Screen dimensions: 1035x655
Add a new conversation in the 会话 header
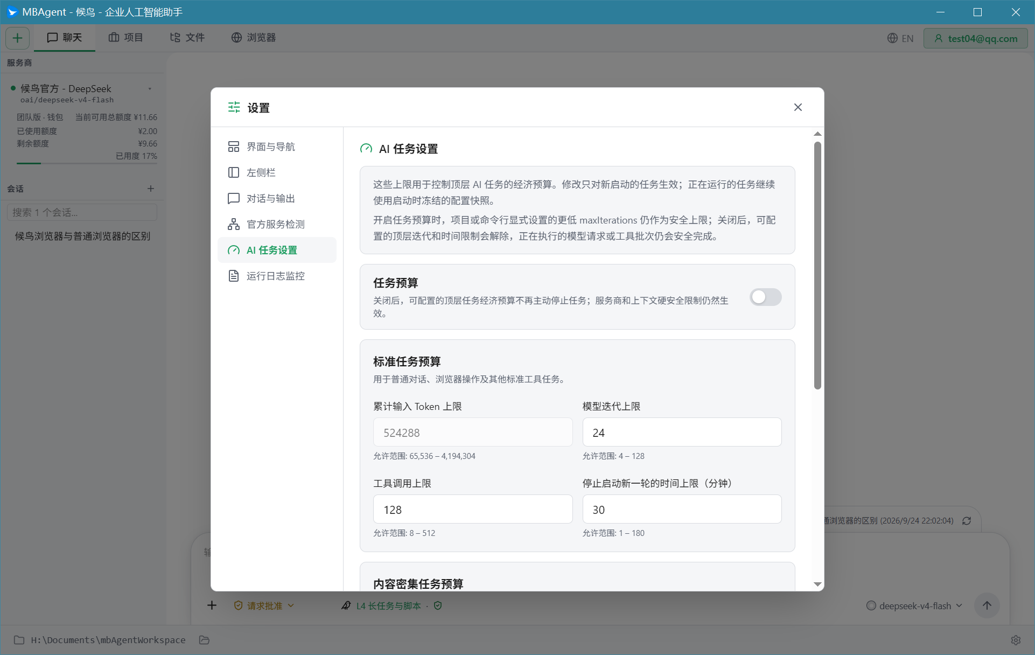151,189
